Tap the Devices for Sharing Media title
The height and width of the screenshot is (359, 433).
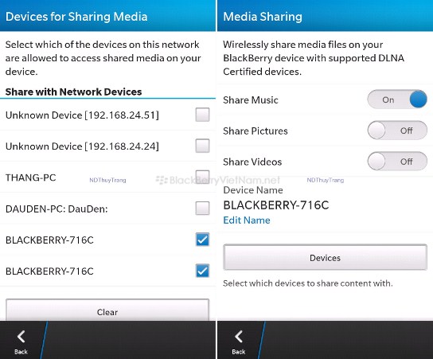coord(76,17)
